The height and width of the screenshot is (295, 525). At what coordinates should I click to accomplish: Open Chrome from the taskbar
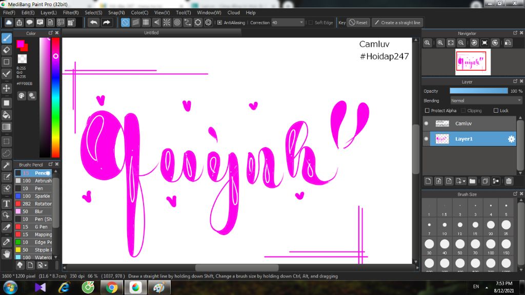click(112, 287)
